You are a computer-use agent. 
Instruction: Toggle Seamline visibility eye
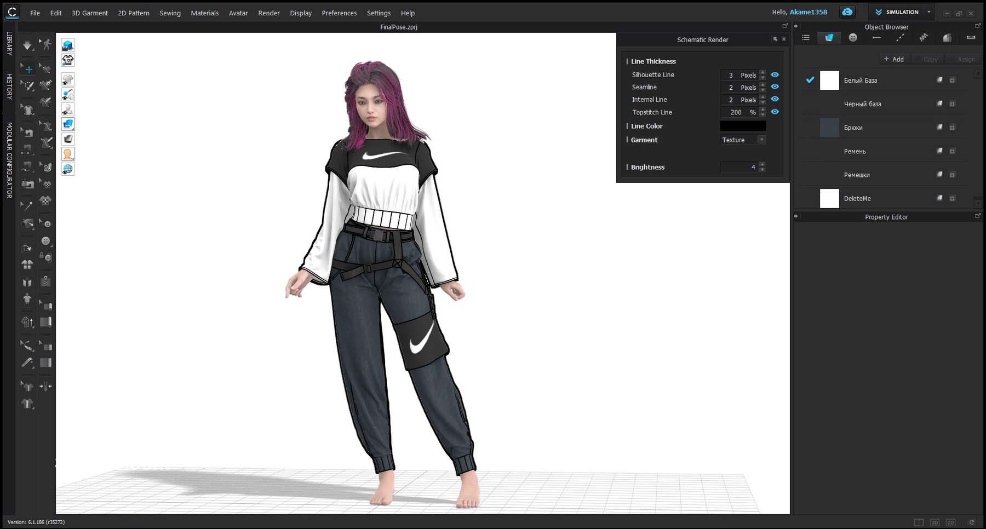click(x=775, y=87)
